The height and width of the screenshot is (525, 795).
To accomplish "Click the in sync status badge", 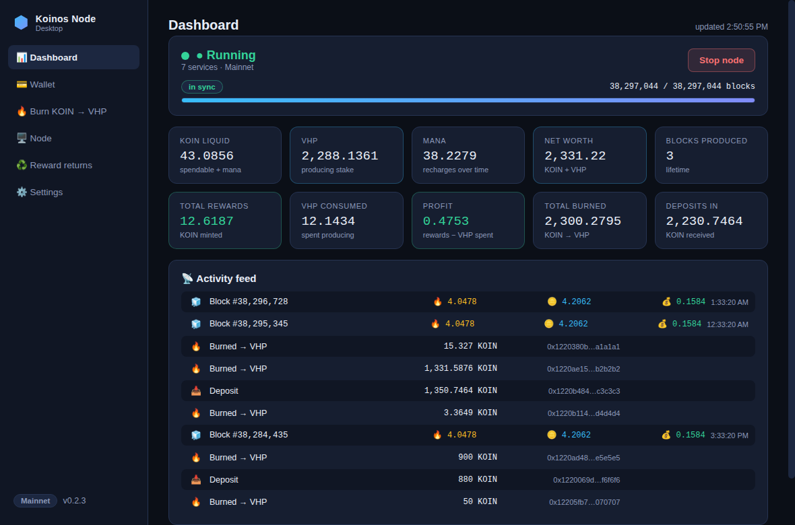I will (202, 87).
